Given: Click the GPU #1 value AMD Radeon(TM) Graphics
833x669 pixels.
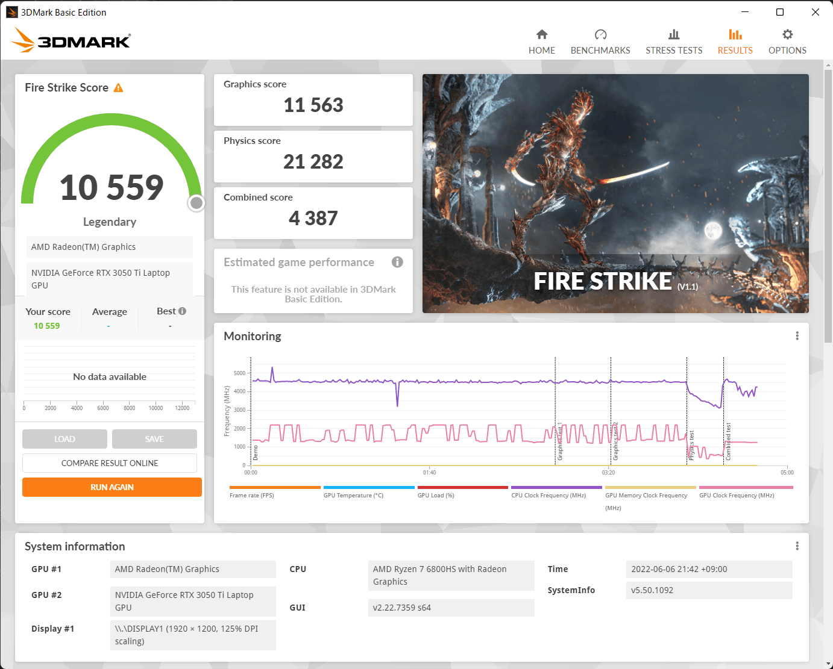Looking at the screenshot, I should 193,569.
